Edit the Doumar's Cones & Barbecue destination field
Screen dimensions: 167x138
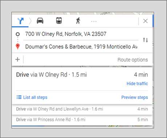(x=81, y=47)
